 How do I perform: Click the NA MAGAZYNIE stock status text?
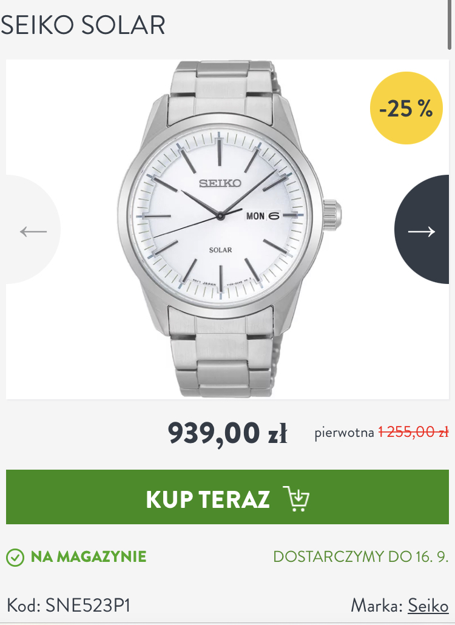click(89, 556)
